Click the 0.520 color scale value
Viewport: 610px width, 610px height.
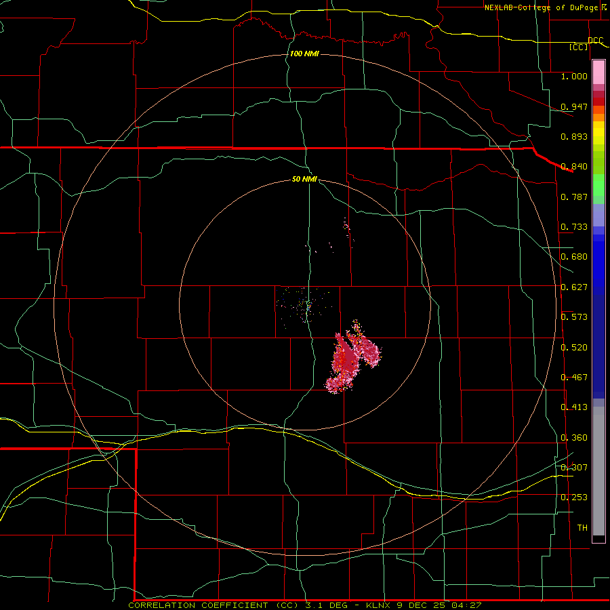click(574, 347)
